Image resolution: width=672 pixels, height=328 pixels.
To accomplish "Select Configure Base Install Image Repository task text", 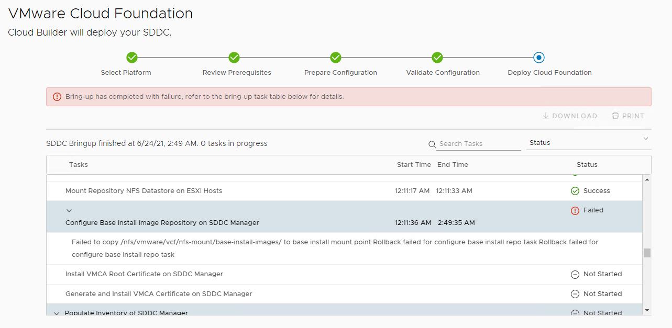I will coord(162,223).
